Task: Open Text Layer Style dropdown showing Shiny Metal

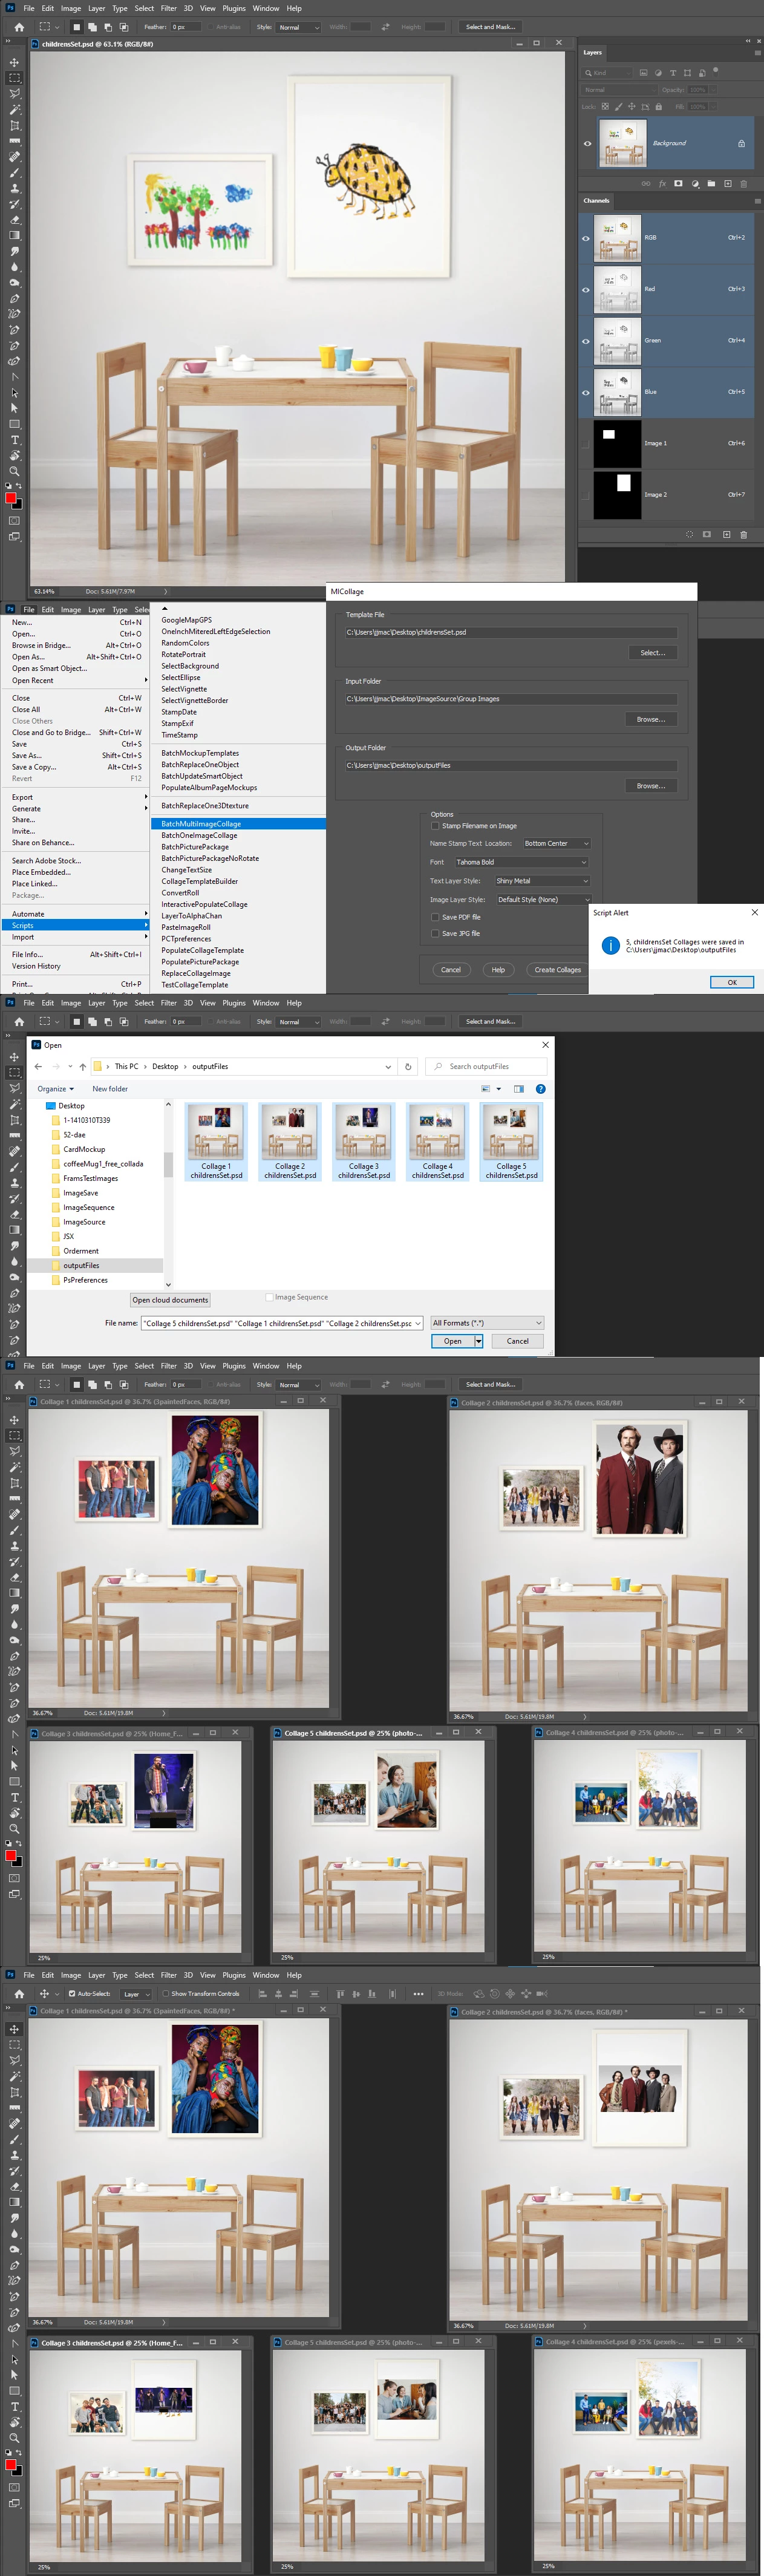Action: 543,881
